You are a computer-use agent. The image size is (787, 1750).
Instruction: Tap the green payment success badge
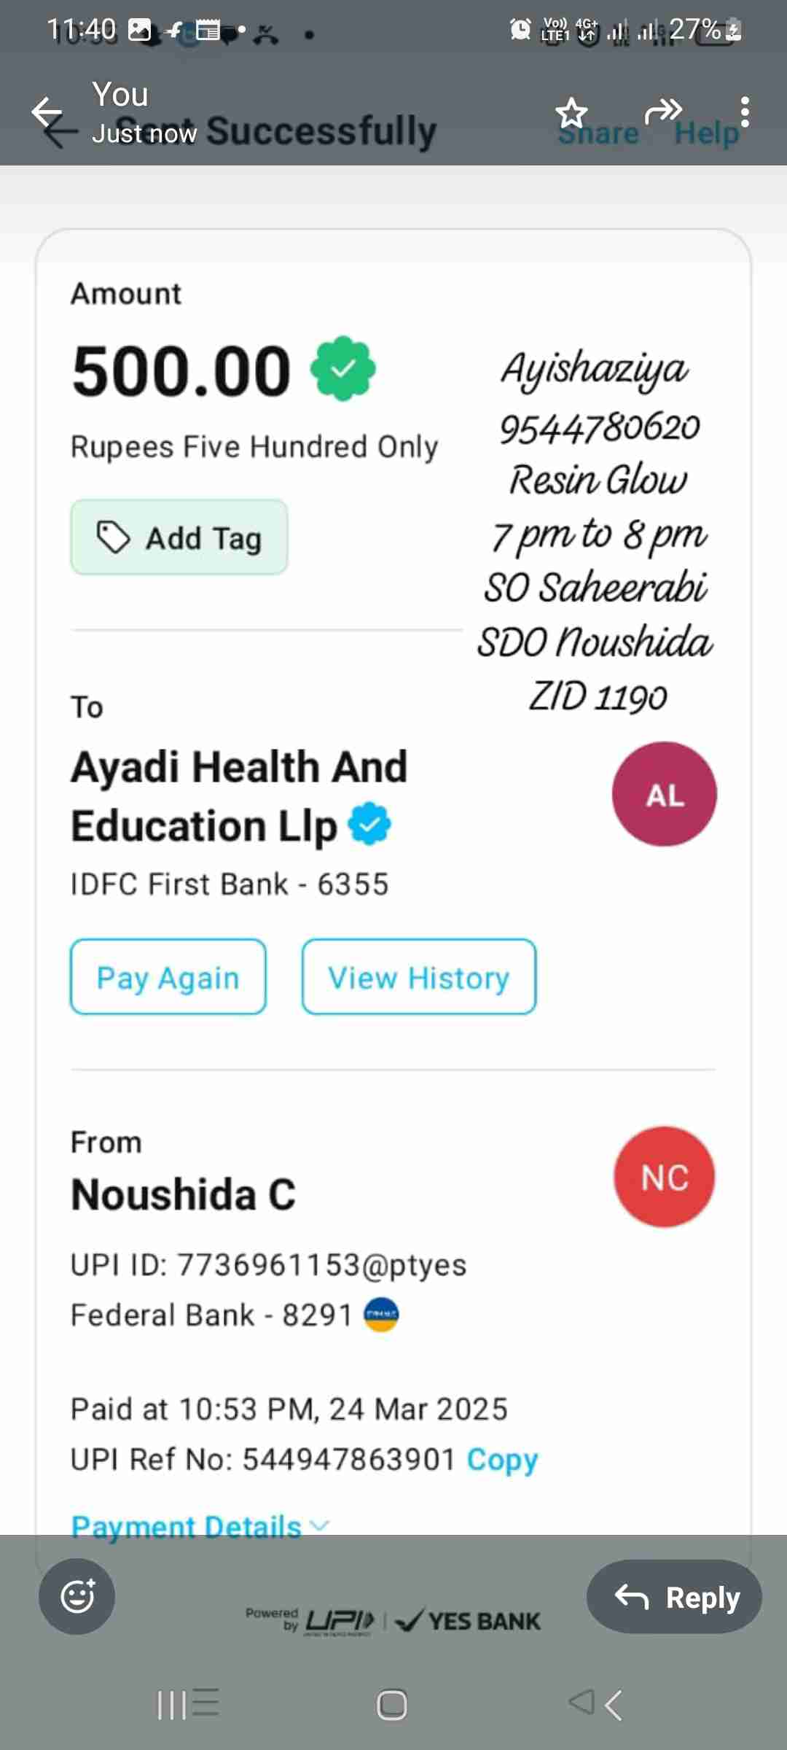click(x=342, y=369)
